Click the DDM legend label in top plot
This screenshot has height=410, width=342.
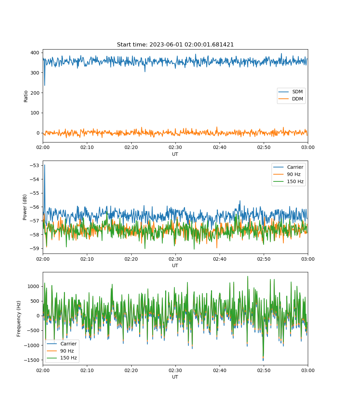click(x=298, y=99)
